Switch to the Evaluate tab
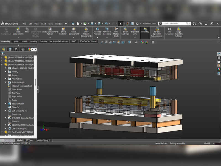The height and width of the screenshot is (166, 221). point(43,41)
